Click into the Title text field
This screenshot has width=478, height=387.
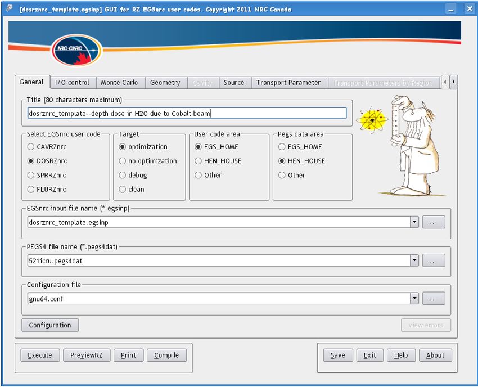187,114
